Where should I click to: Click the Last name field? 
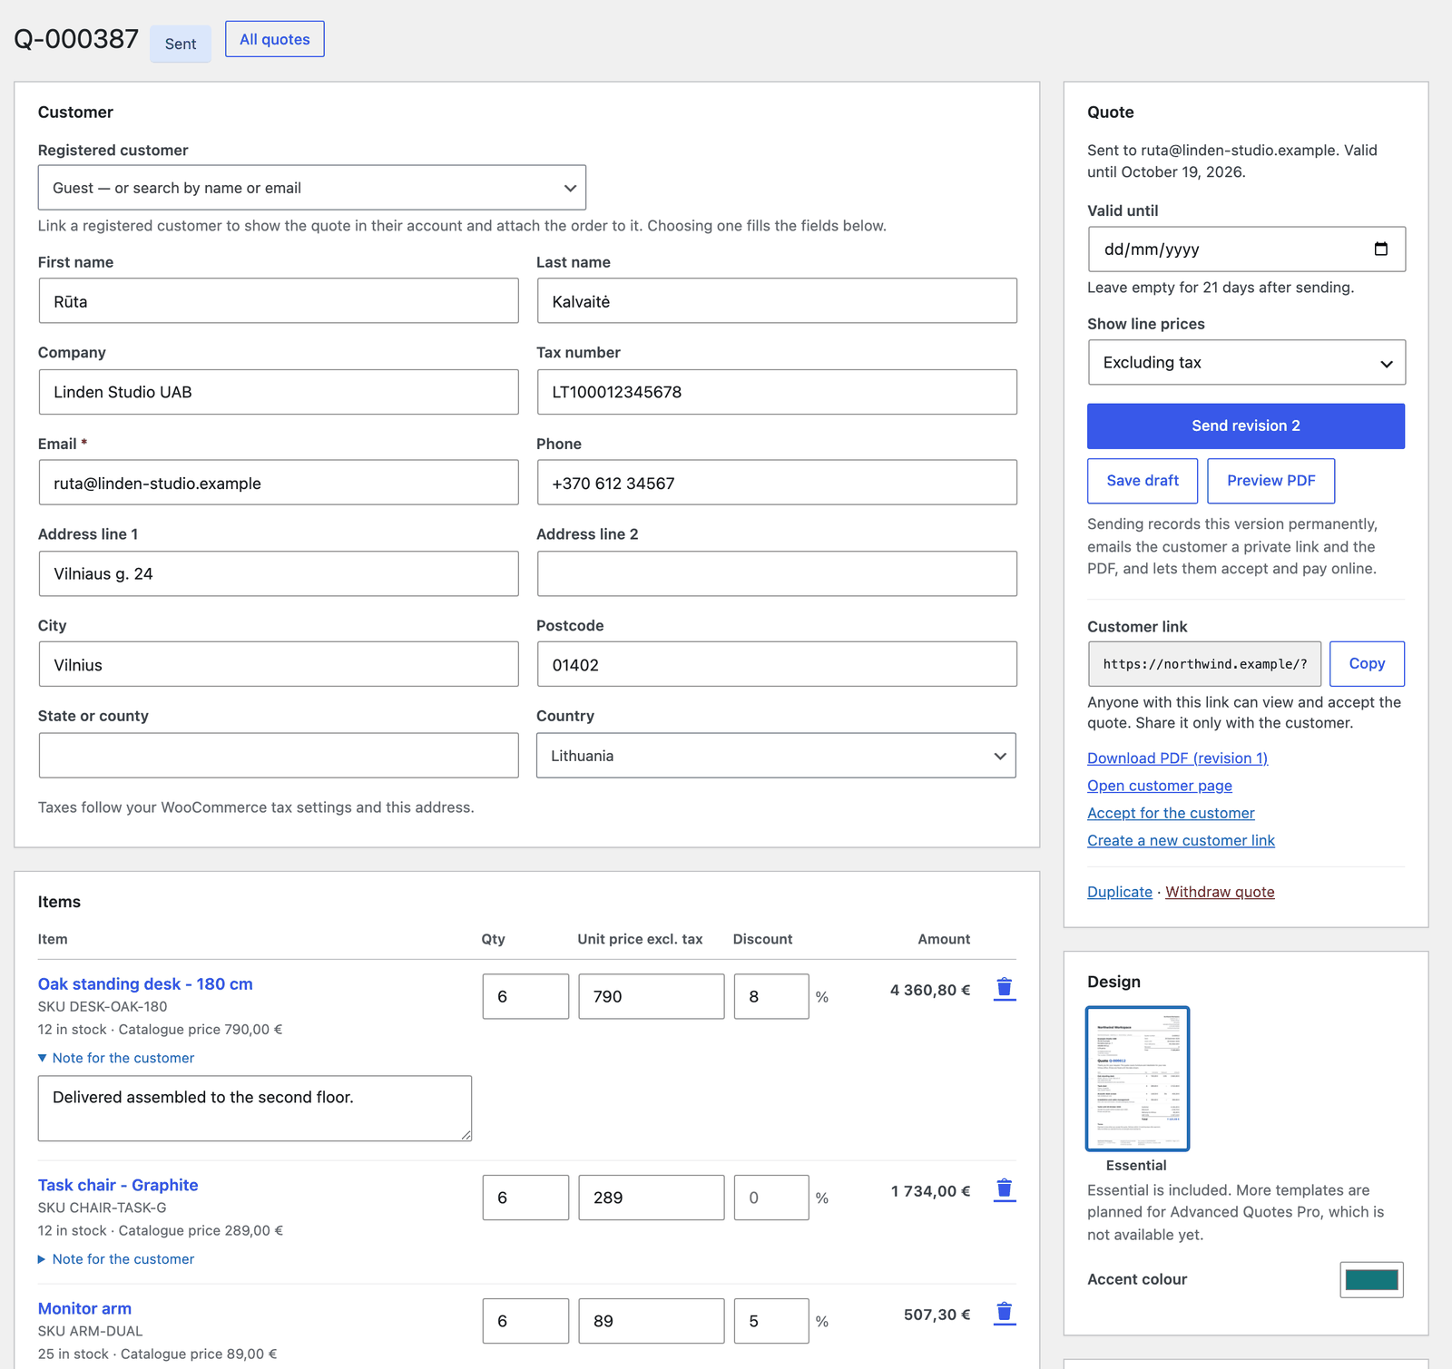point(777,301)
